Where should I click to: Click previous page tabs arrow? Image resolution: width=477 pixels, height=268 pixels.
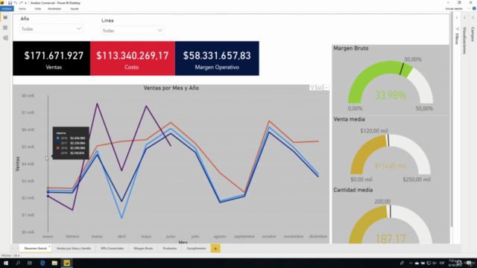tap(13, 249)
